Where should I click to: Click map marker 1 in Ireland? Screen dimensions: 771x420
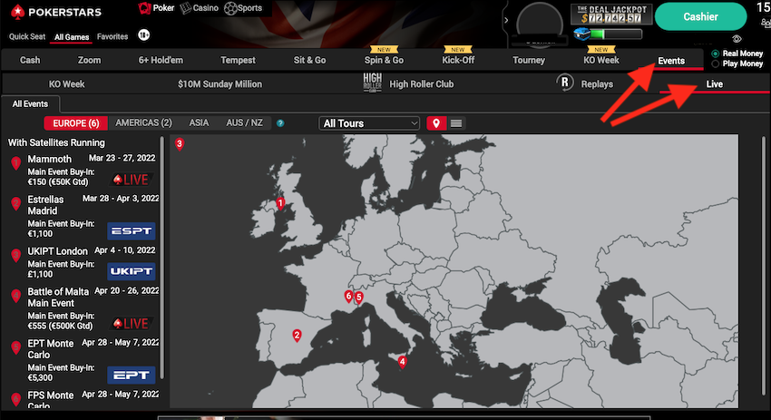(x=280, y=203)
